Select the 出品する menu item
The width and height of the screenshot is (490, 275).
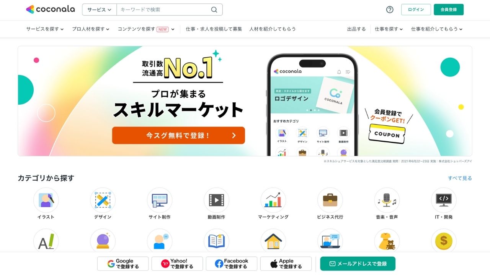[356, 29]
